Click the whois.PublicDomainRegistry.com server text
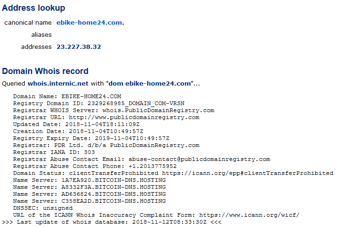The height and width of the screenshot is (227, 337). point(158,110)
